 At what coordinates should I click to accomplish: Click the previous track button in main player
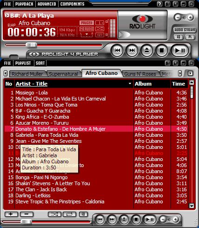click(x=117, y=50)
